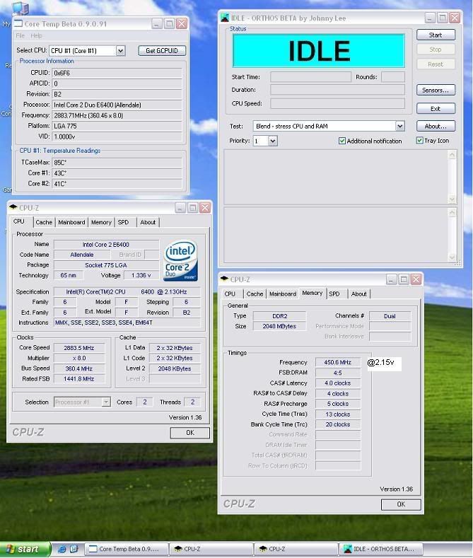Click CPU-Z CPU window title bar icon

[13, 207]
